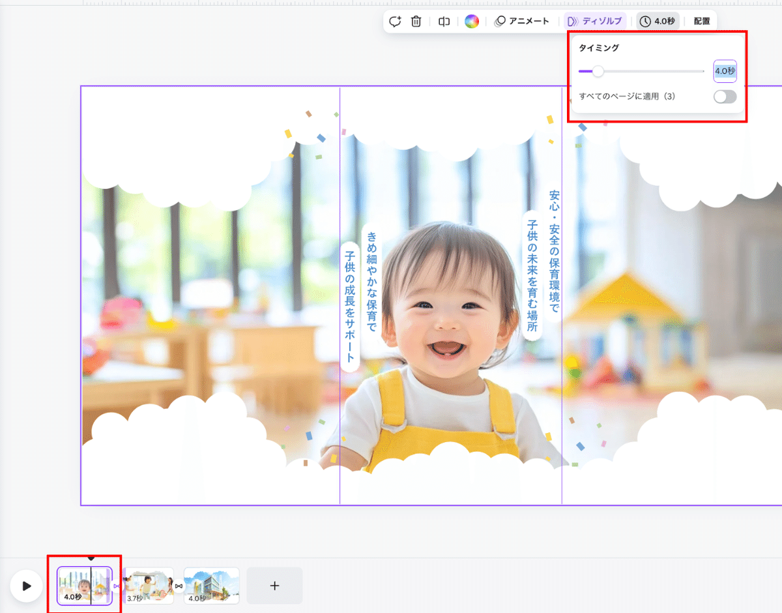Select the building page thumbnail in timeline

pos(212,586)
